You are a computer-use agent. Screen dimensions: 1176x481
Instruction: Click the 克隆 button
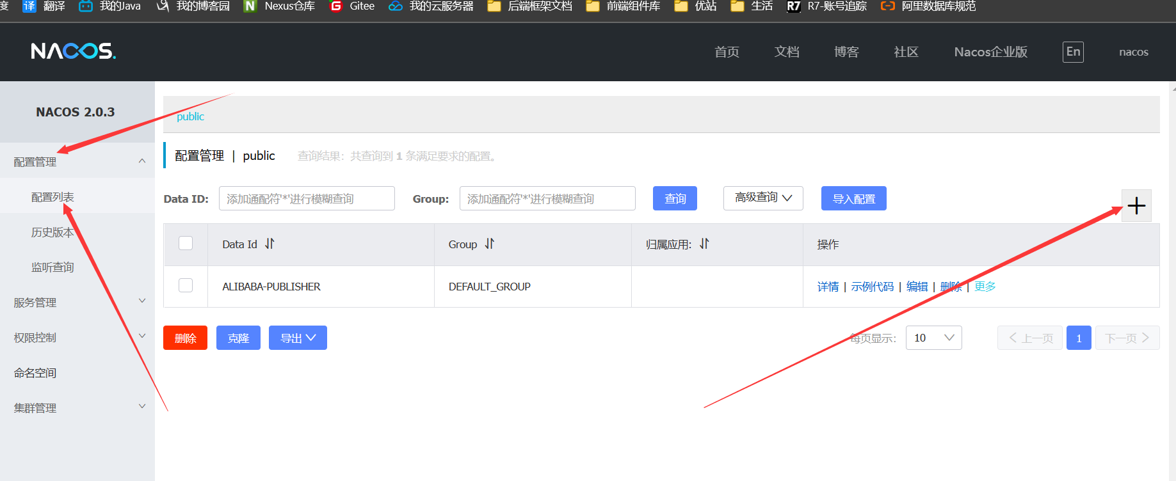click(238, 338)
